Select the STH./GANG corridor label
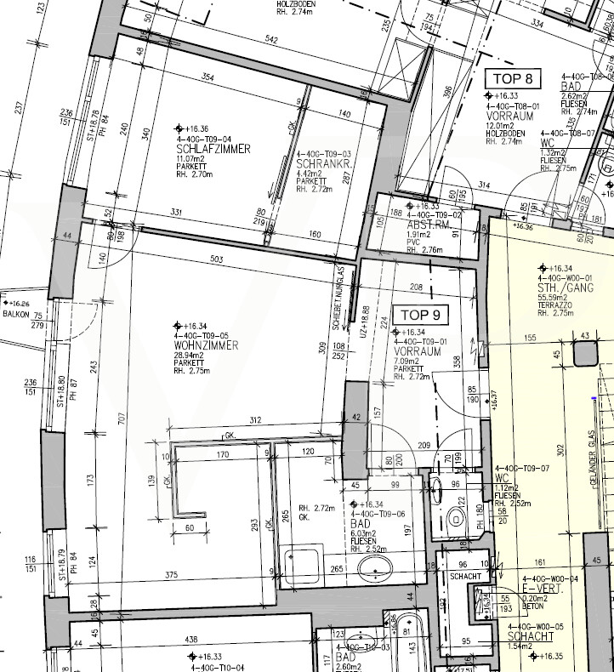Image resolution: width=614 pixels, height=672 pixels. [x=566, y=288]
